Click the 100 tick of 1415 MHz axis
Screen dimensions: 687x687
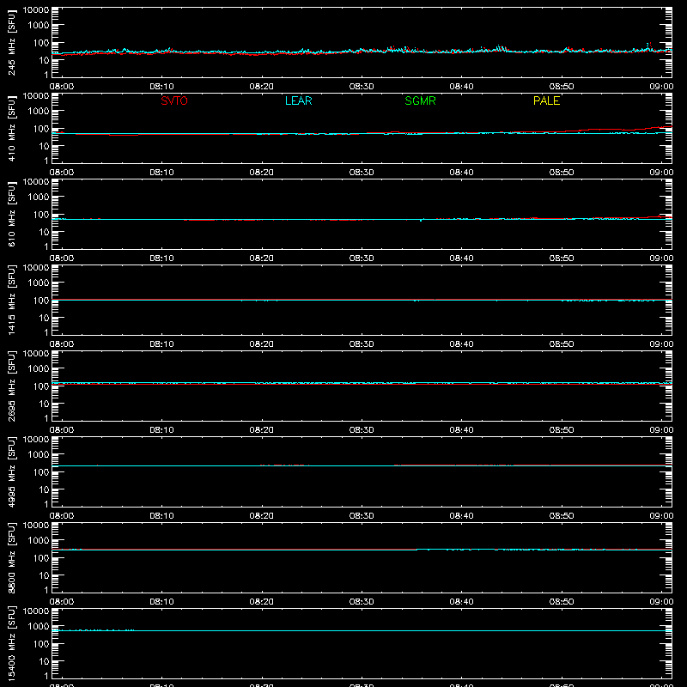[41, 301]
